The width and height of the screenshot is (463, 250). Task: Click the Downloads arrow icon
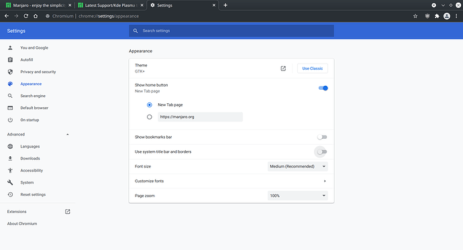coord(10,159)
